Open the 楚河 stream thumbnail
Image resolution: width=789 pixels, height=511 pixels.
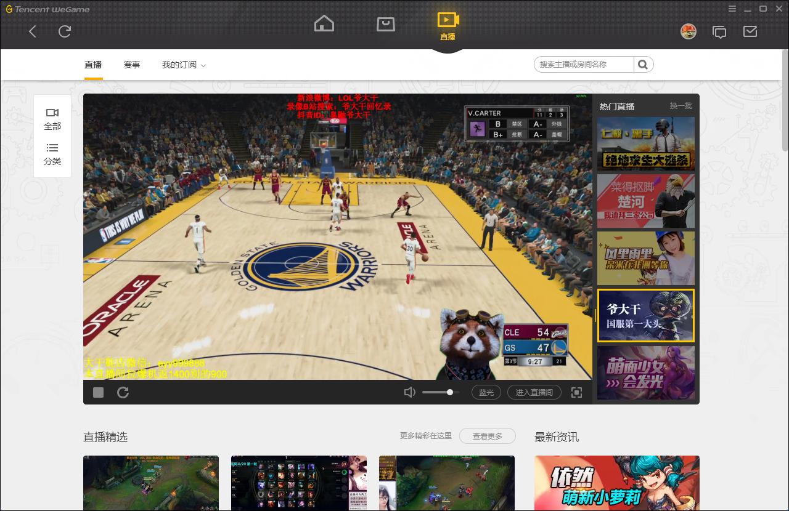pos(645,201)
